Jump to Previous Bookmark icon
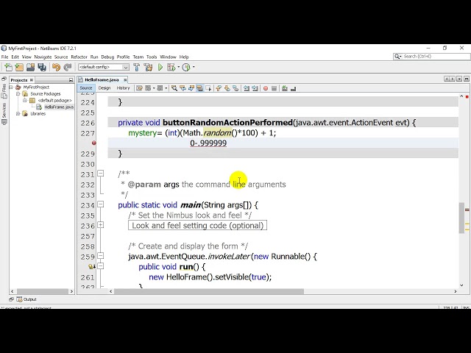The height and width of the screenshot is (353, 471). click(x=219, y=88)
